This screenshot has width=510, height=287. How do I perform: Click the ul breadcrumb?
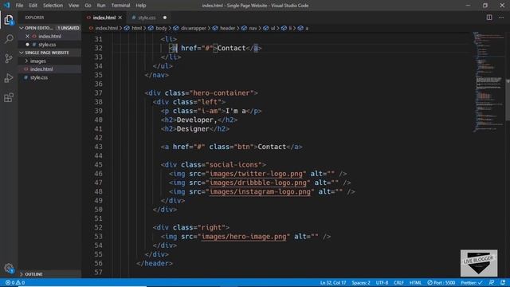click(273, 29)
